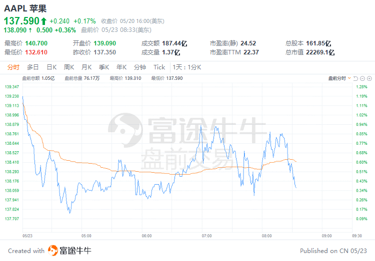Open the 月K chart tab
This screenshot has height=261, width=375.
[86, 67]
